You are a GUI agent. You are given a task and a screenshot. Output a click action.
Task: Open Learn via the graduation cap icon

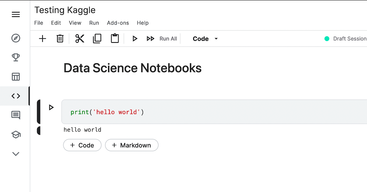coord(16,135)
